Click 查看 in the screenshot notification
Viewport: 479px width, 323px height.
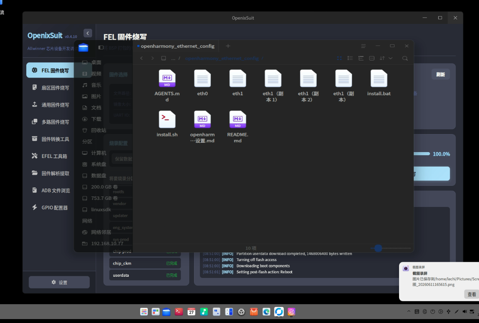click(472, 294)
